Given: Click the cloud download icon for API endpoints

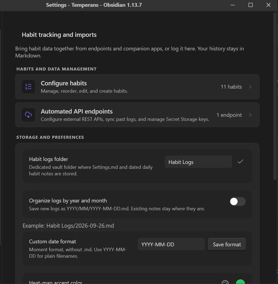Looking at the screenshot, I should (x=28, y=115).
